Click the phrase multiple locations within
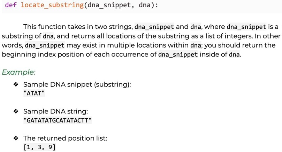Viewport: 282px width, 152px height. [148, 45]
